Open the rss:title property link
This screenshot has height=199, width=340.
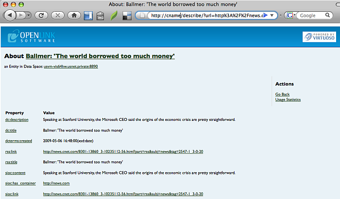(x=11, y=162)
